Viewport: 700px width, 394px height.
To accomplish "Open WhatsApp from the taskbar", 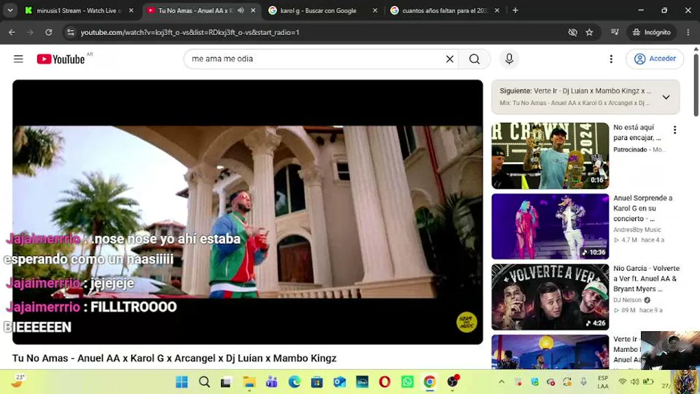I will point(407,382).
